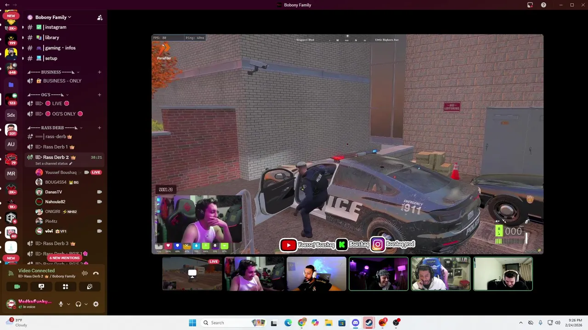Viewport: 588px width, 330px height.
Task: Click the invite people icon beside Bobony Family
Action: click(100, 17)
